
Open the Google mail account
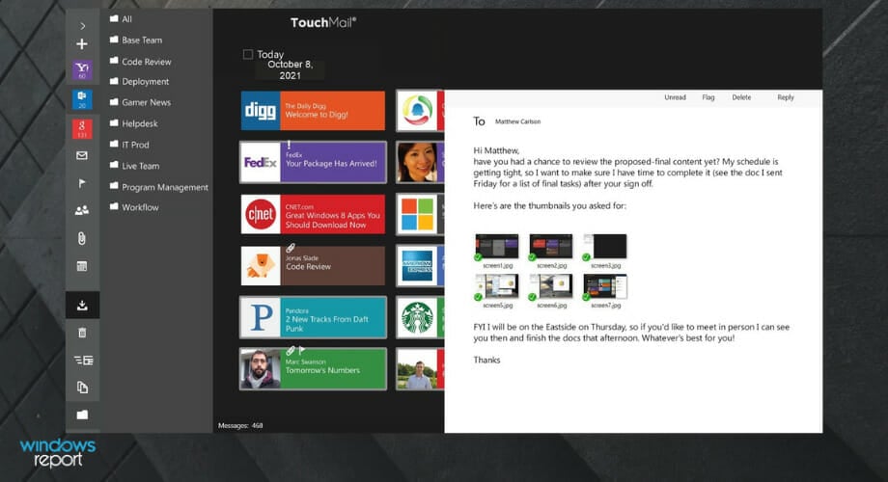click(x=82, y=128)
